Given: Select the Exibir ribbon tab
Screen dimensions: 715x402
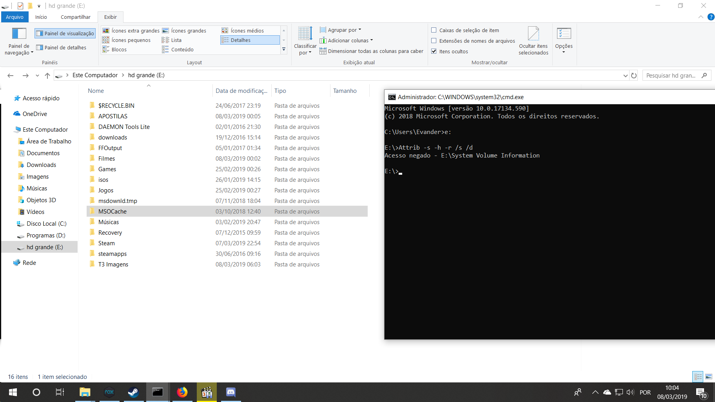Looking at the screenshot, I should point(111,17).
